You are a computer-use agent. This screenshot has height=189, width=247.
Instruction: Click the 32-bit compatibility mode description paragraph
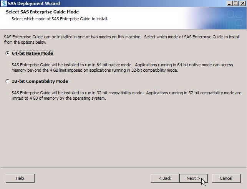click(126, 95)
